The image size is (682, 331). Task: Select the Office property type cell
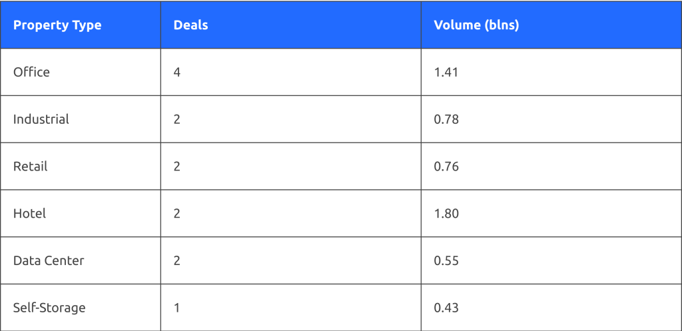31,72
